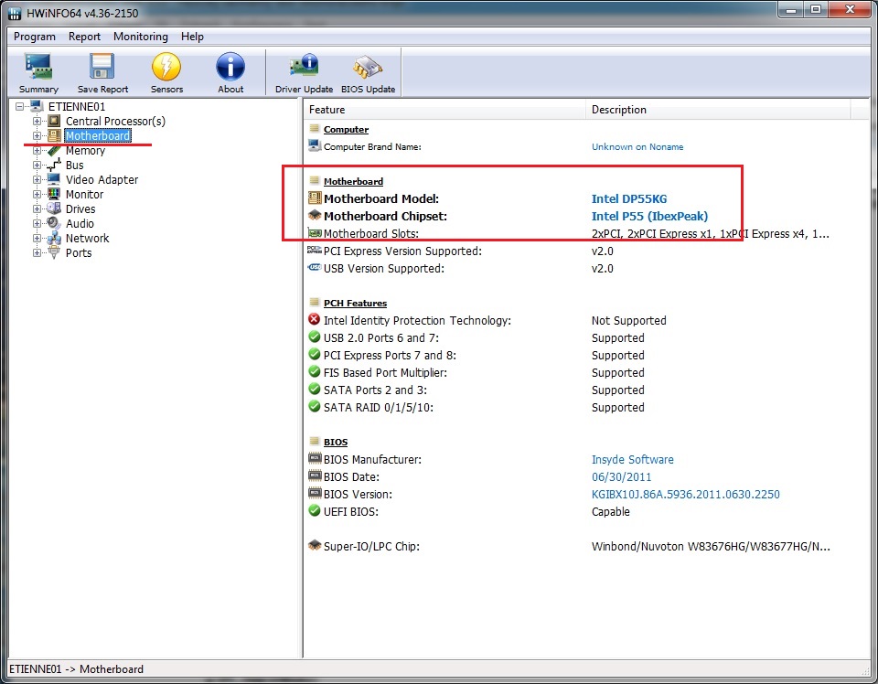Click the Intel P55 (IbexPeak) chipset value
The width and height of the screenshot is (878, 684).
click(x=649, y=216)
